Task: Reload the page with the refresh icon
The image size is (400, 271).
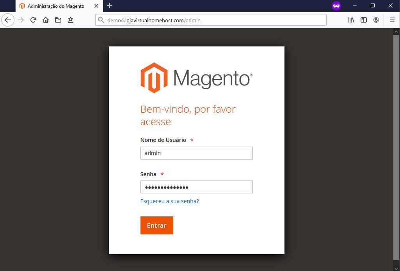Action: click(x=34, y=20)
